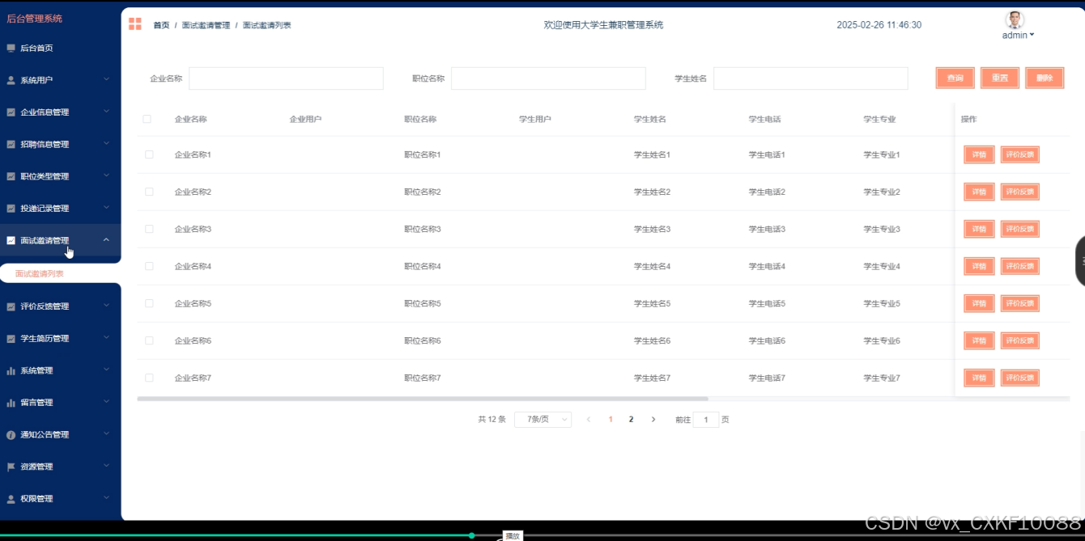The height and width of the screenshot is (541, 1085).
Task: Open the 7条/页 page size dropdown
Action: 543,420
